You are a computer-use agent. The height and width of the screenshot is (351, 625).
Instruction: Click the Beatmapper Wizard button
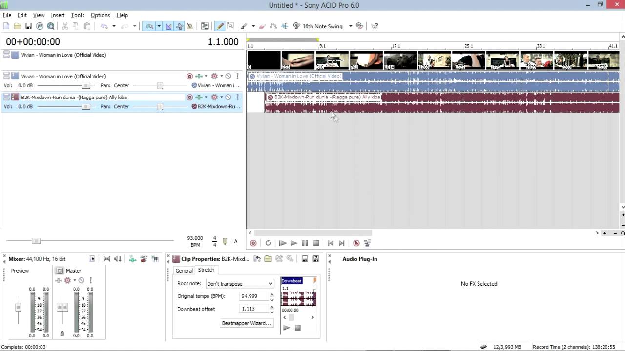246,323
